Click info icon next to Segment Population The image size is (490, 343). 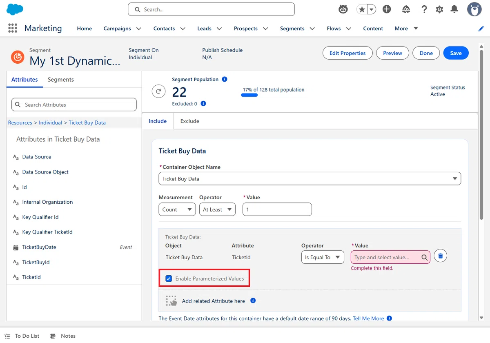[x=225, y=79]
